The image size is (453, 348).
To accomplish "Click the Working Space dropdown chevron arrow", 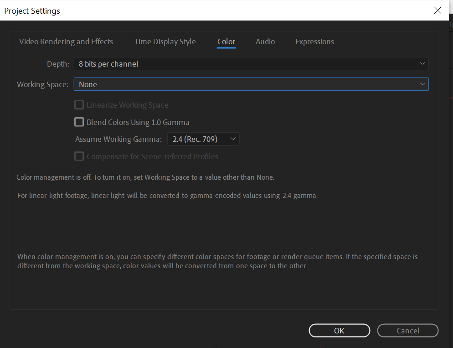I will point(422,84).
